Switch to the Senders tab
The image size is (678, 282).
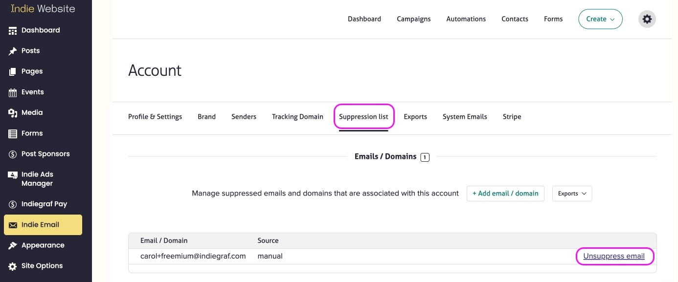244,117
